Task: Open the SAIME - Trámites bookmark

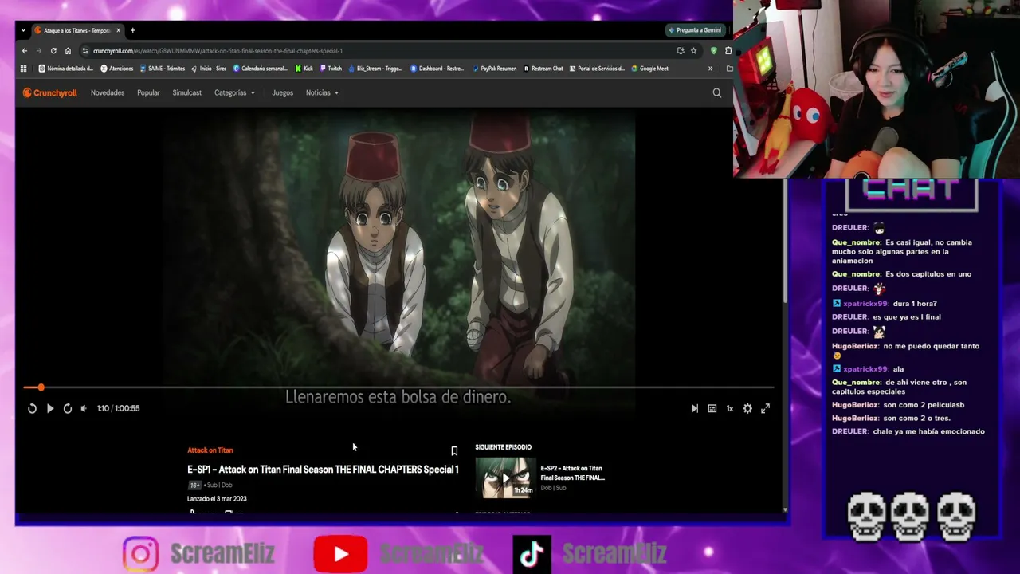Action: click(163, 69)
